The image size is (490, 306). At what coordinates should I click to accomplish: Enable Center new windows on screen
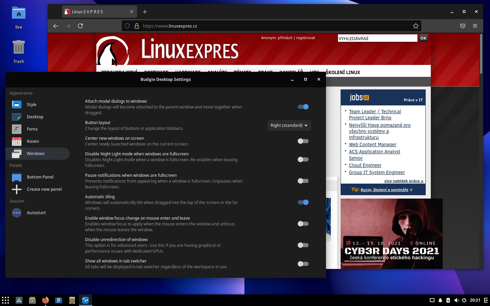(303, 141)
